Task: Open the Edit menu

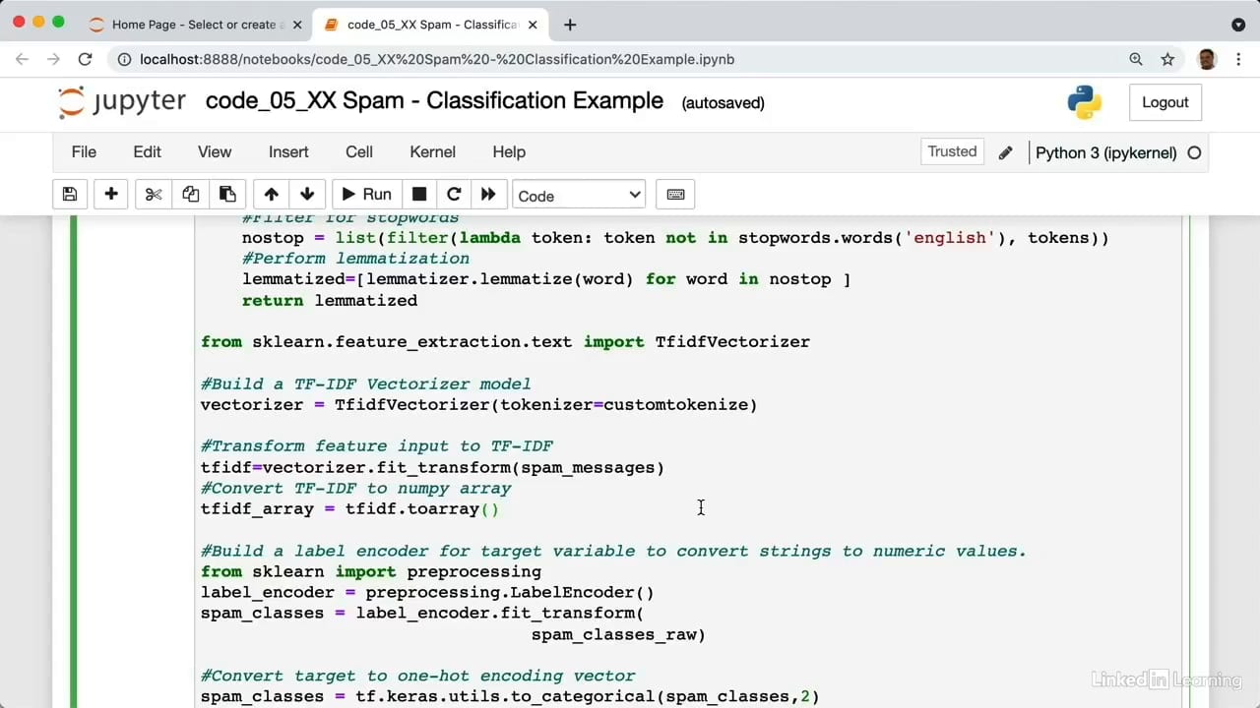Action: [147, 152]
